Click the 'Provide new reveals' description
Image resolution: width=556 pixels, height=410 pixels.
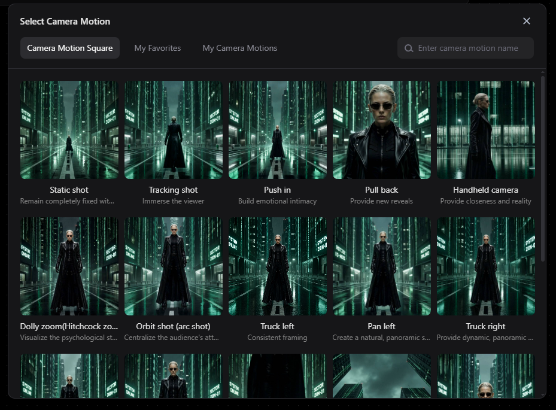pyautogui.click(x=382, y=201)
